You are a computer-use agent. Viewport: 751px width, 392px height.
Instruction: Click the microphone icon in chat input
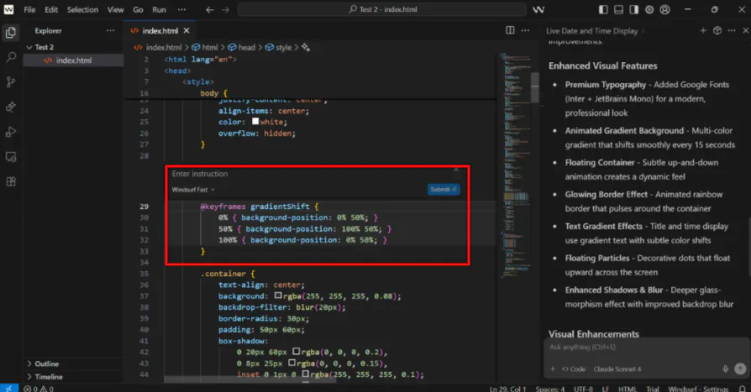pyautogui.click(x=725, y=368)
